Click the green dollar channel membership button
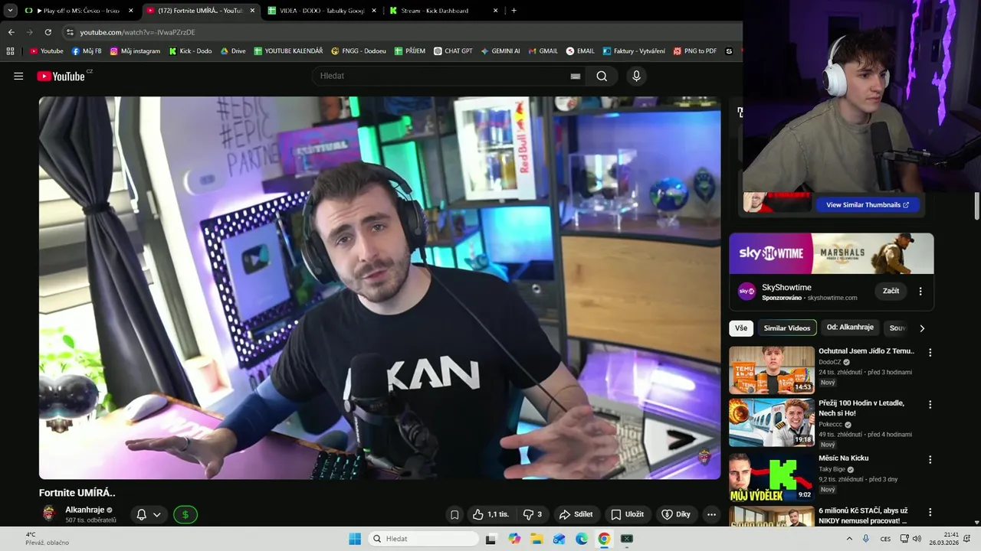The image size is (981, 551). click(185, 514)
